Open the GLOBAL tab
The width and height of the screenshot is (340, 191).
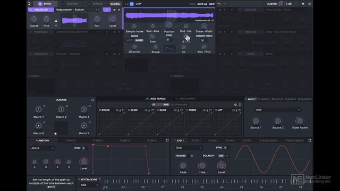[x=115, y=4]
